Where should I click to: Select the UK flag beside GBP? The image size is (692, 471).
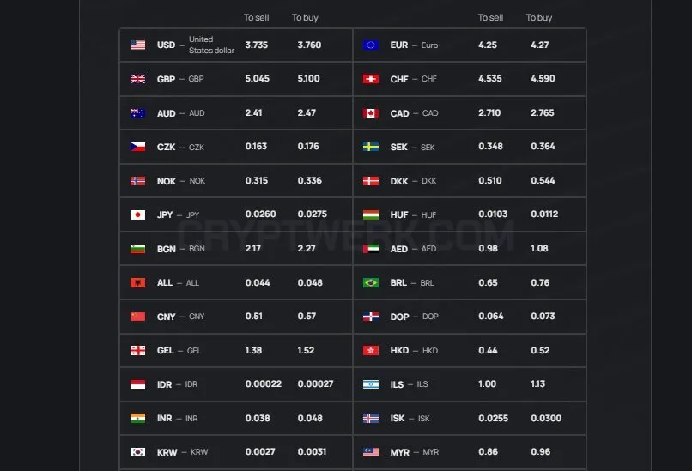click(x=137, y=79)
